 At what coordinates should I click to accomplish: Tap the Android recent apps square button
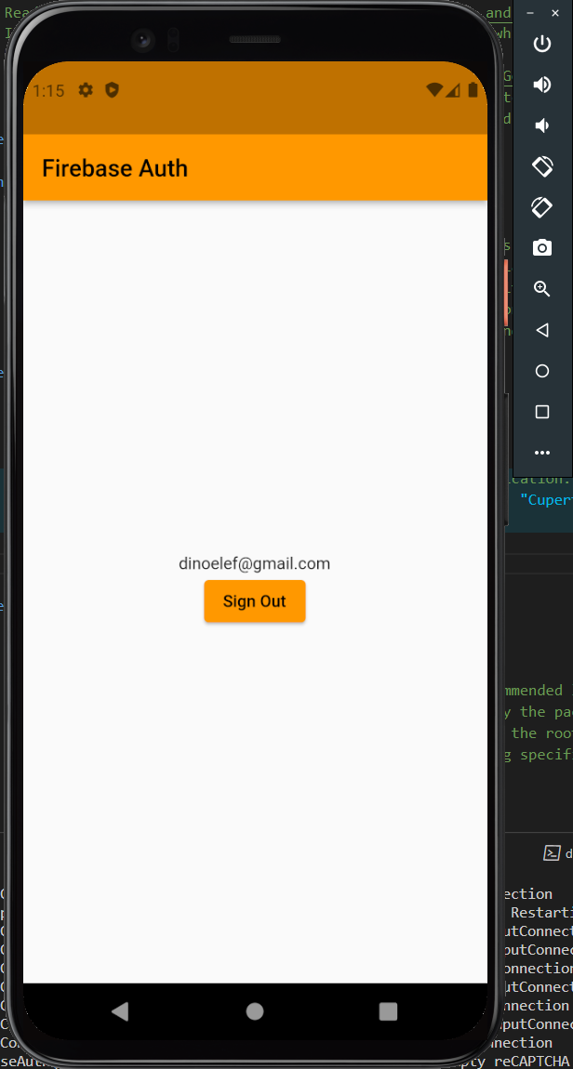tap(388, 1011)
